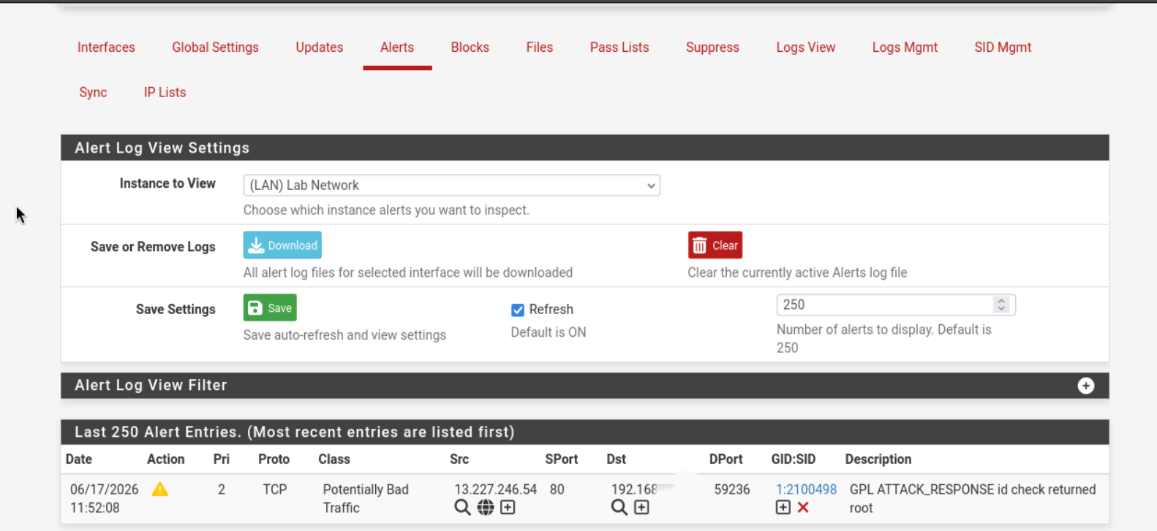Add source IP to suppress list
The width and height of the screenshot is (1157, 531).
tap(508, 508)
